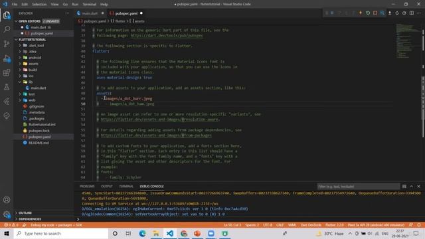Open the Manage gear in activity bar
Image resolution: width=425 pixels, height=239 pixels.
click(x=7, y=214)
